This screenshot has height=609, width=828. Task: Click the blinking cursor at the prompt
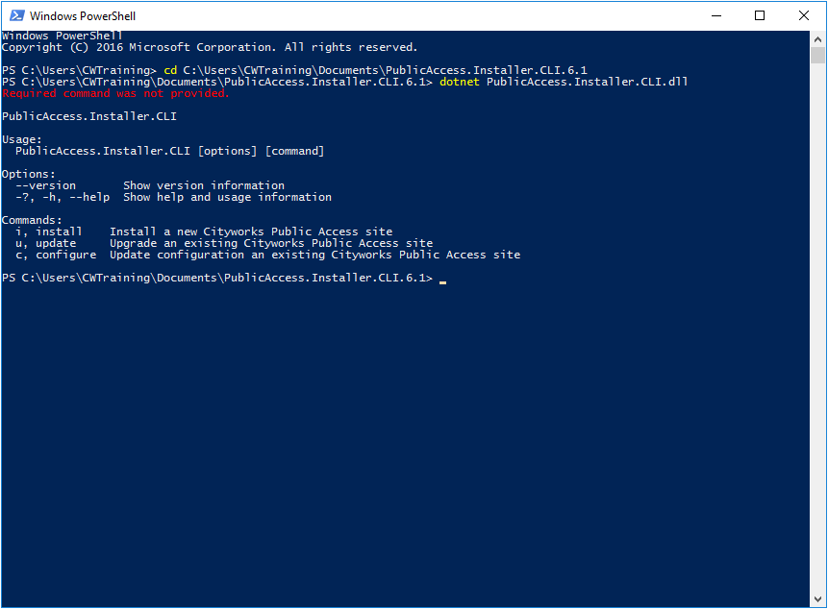(x=442, y=280)
